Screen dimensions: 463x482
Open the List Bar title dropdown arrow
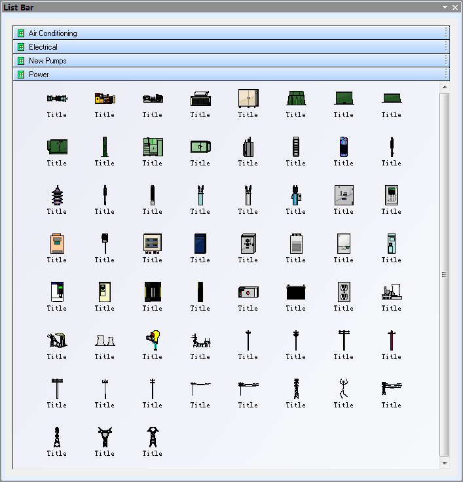445,7
